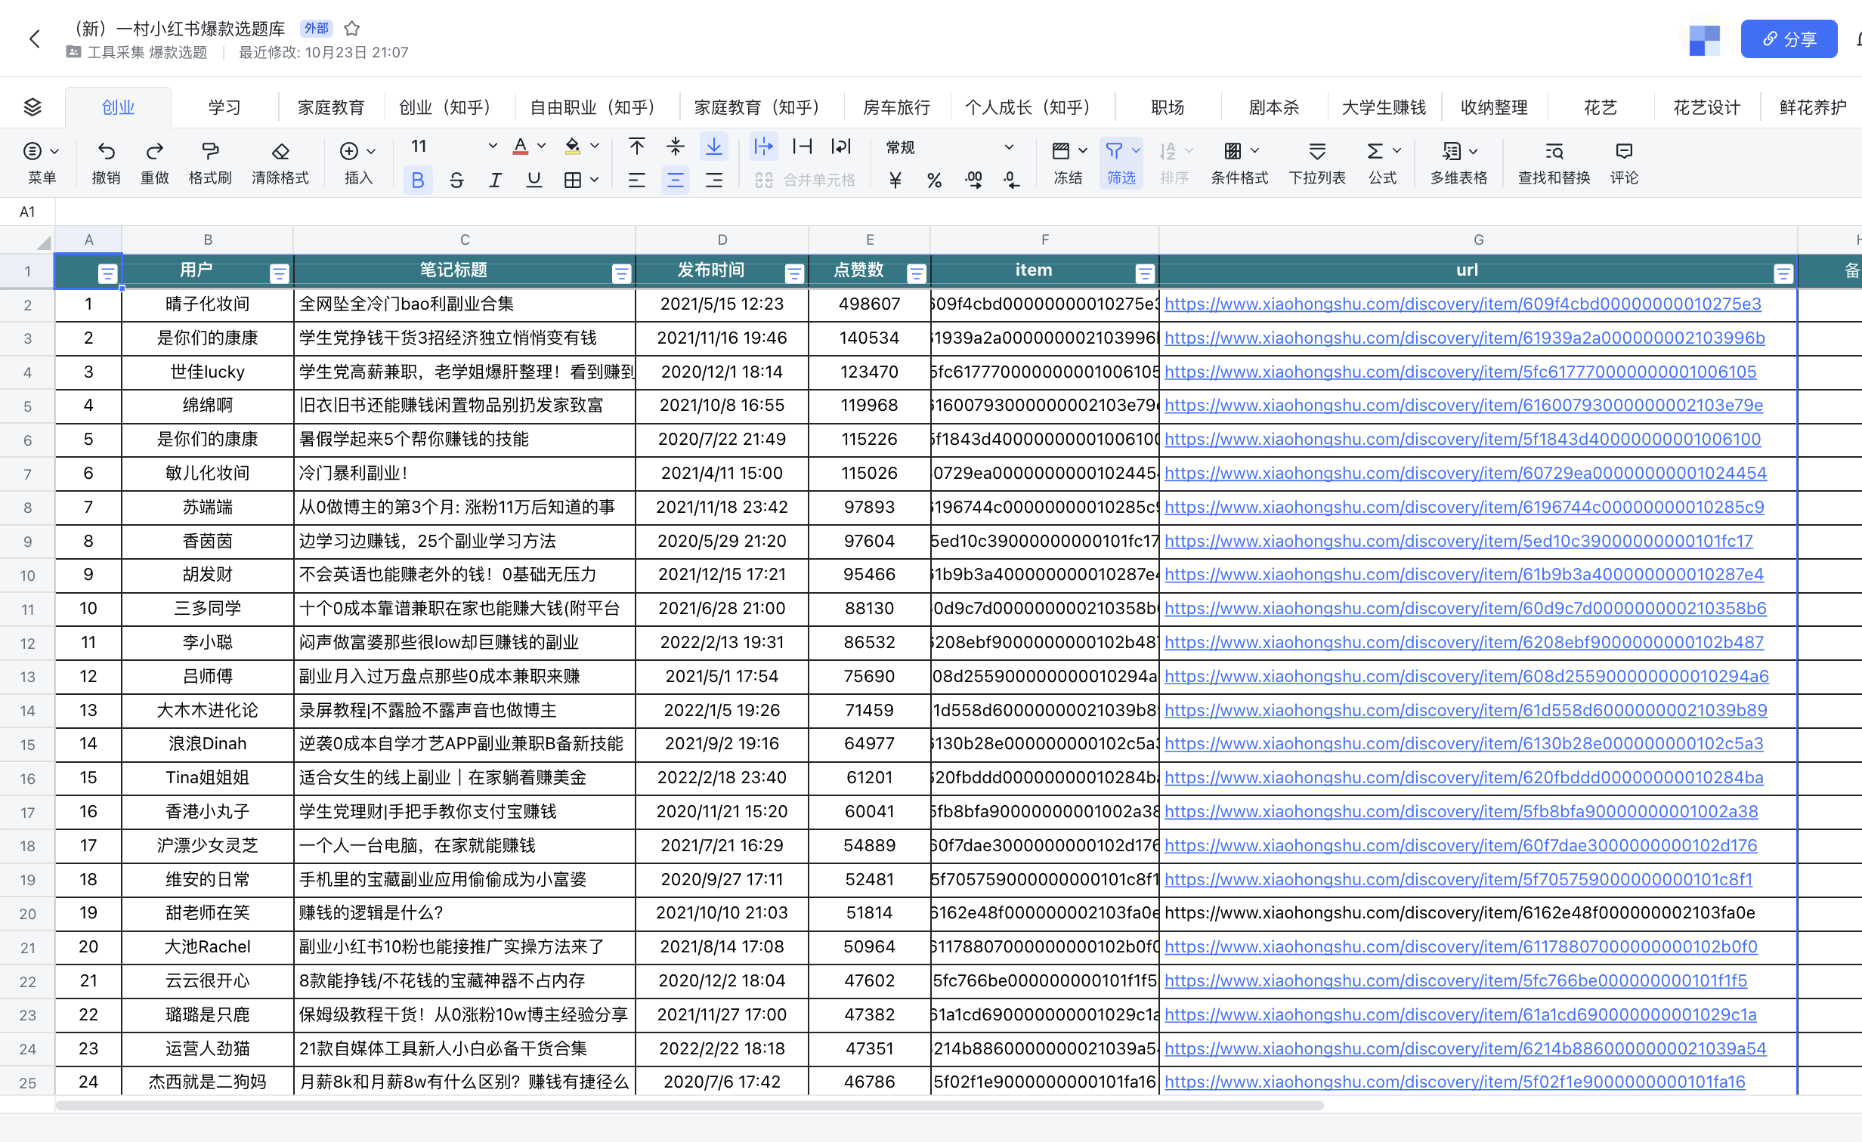Screen dimensions: 1862x1142
Task: Click the undo (撤销) icon
Action: click(x=107, y=151)
